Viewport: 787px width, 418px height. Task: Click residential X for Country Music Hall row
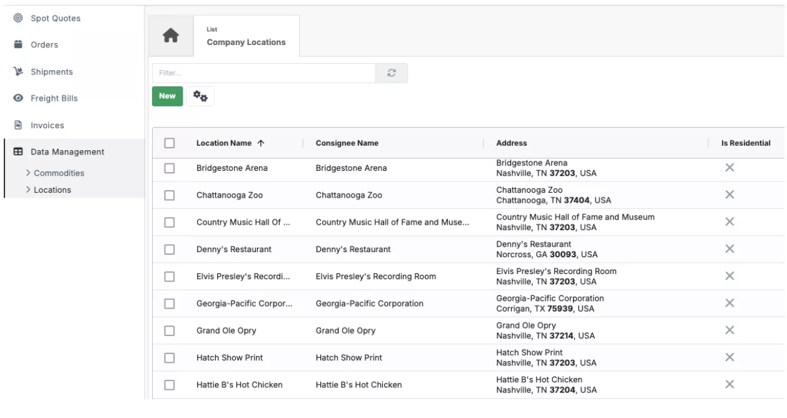[x=729, y=222]
